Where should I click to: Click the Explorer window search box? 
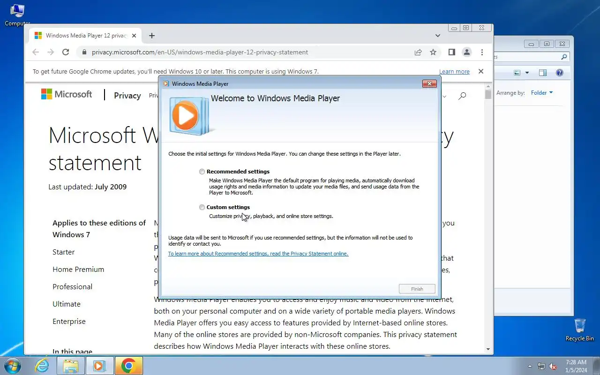pos(532,57)
